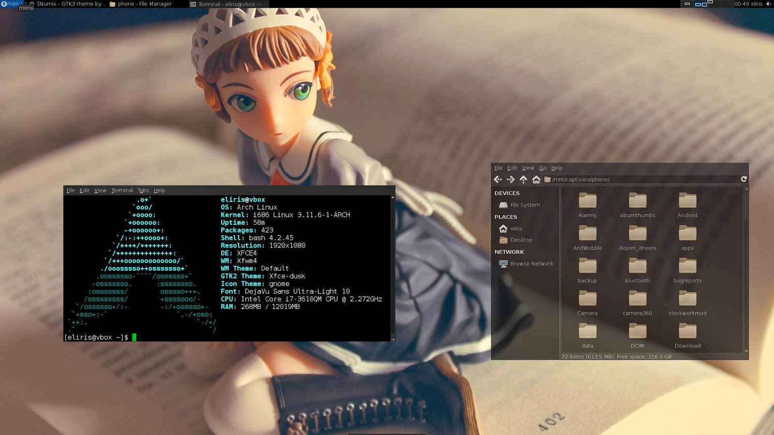The width and height of the screenshot is (774, 435).
Task: Toggle the volume icon in the system tray
Action: (768, 4)
